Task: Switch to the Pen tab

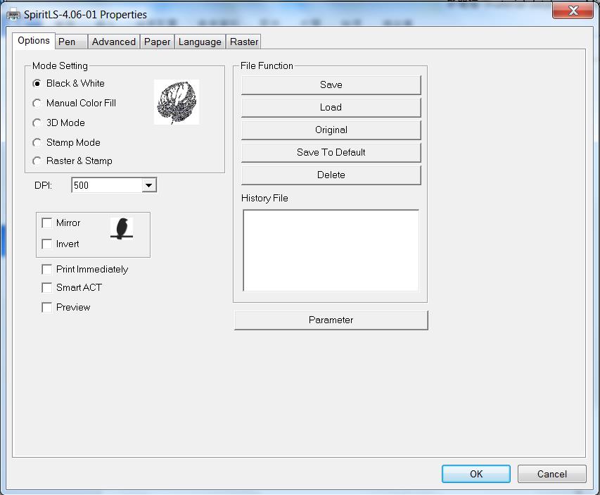Action: (68, 42)
